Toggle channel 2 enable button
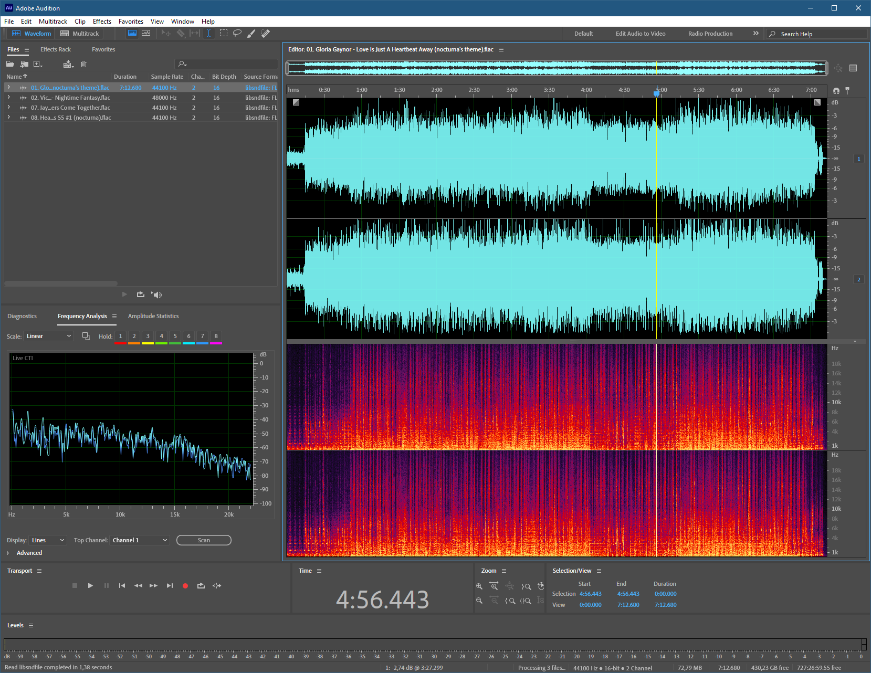Image resolution: width=871 pixels, height=673 pixels. coord(859,279)
